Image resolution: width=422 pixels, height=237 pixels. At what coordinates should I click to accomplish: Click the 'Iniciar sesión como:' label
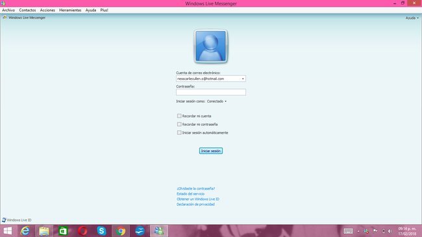(x=190, y=101)
